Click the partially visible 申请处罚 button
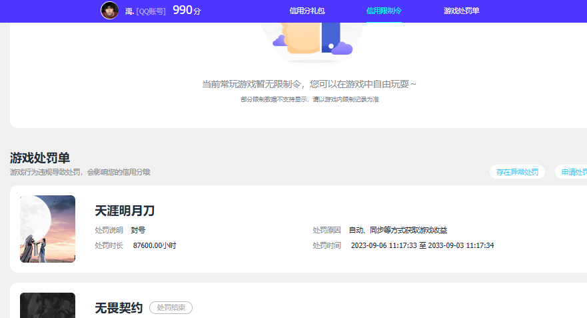Image resolution: width=587 pixels, height=318 pixels. point(571,172)
